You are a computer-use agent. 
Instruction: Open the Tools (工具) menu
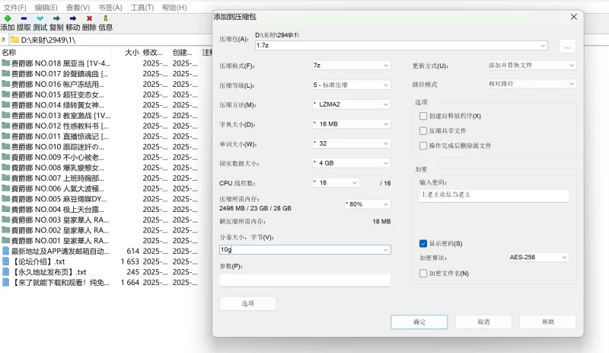[x=142, y=8]
